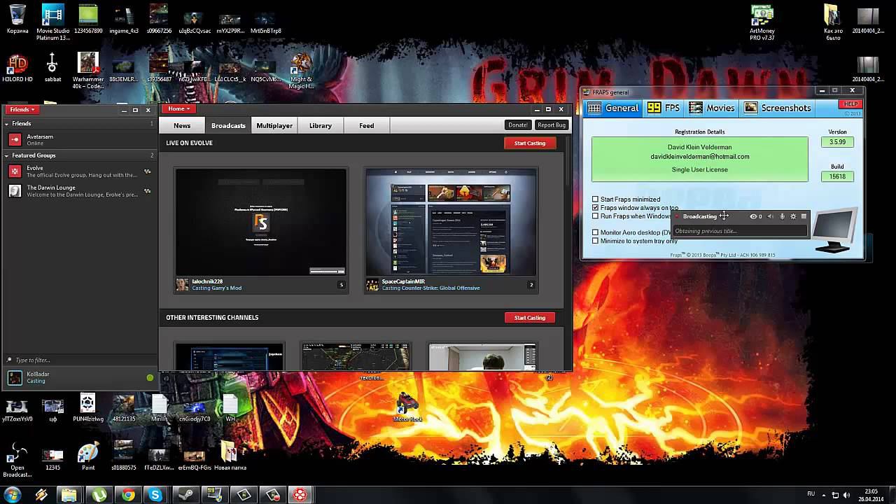Collapse the Featured Groups section

pos(7,155)
